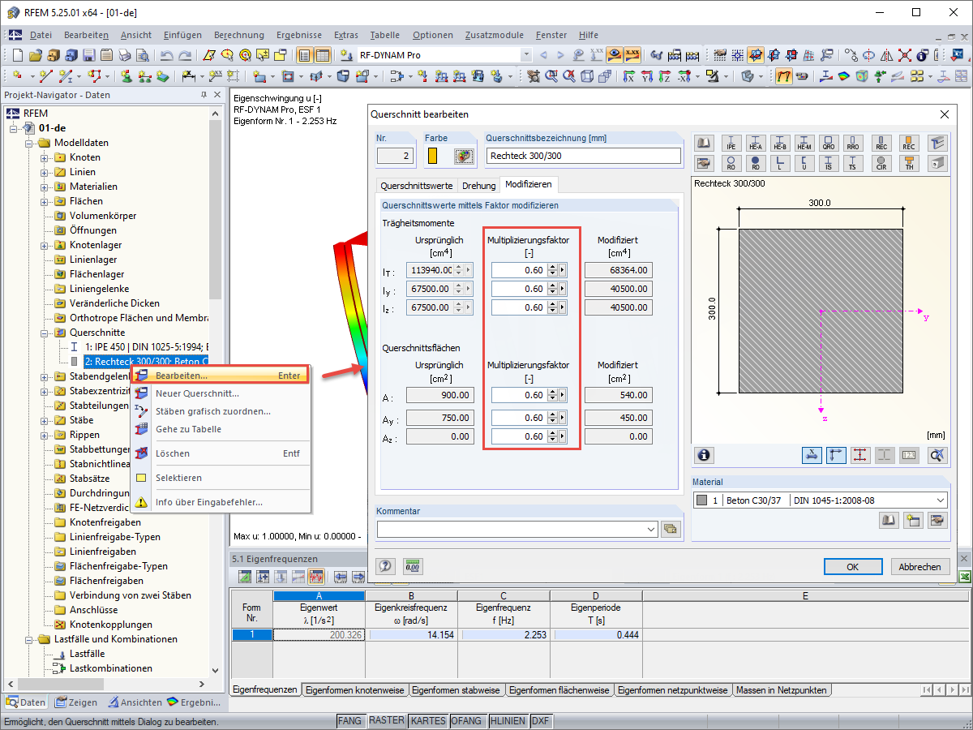Toggle the principal axes display button

coord(837,455)
